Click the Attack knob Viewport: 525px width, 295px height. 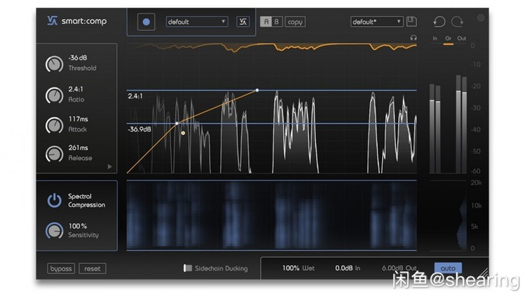click(54, 125)
